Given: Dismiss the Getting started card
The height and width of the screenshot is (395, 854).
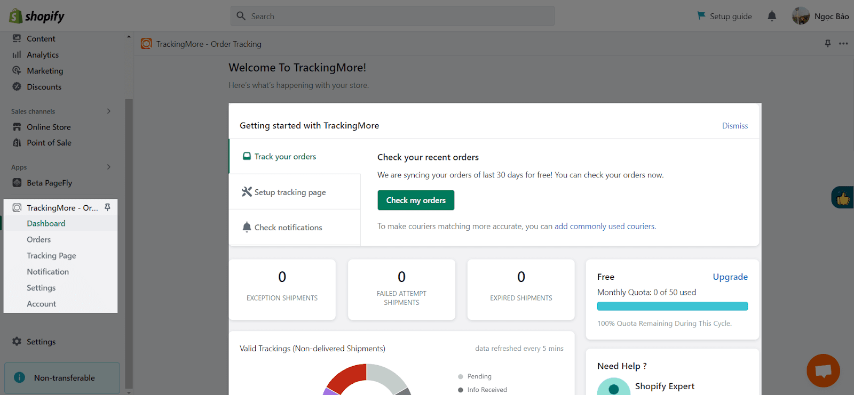Looking at the screenshot, I should (x=735, y=126).
